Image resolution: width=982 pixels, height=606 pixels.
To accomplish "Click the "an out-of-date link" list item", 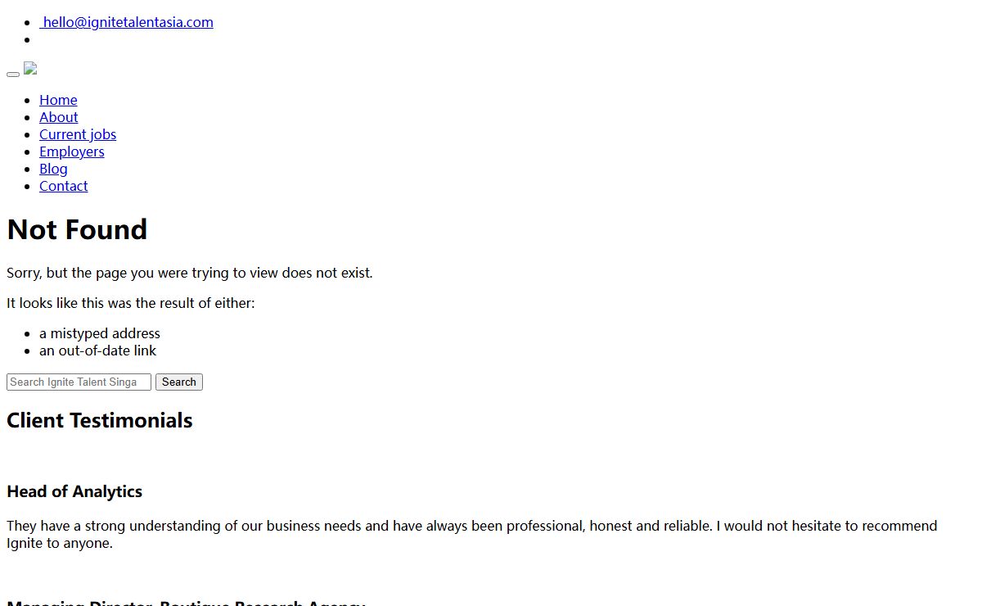I will pyautogui.click(x=97, y=350).
